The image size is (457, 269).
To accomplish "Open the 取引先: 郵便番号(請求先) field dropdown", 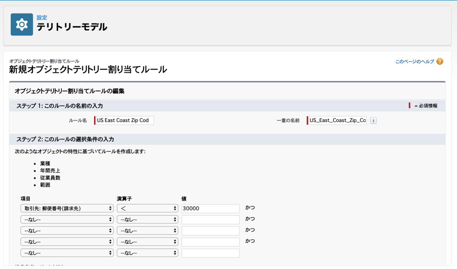I will click(x=67, y=208).
